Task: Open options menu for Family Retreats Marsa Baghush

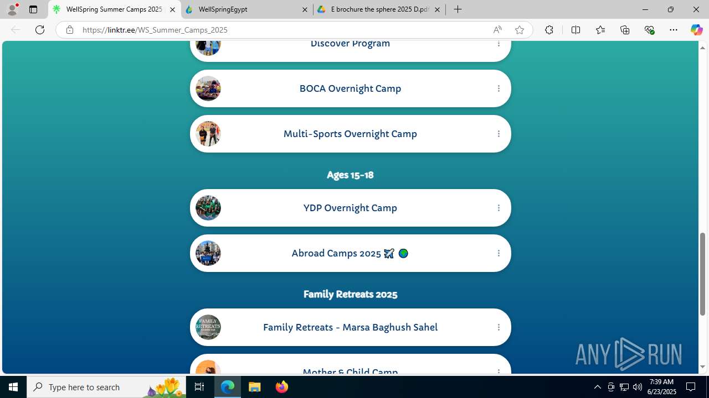Action: pyautogui.click(x=499, y=327)
